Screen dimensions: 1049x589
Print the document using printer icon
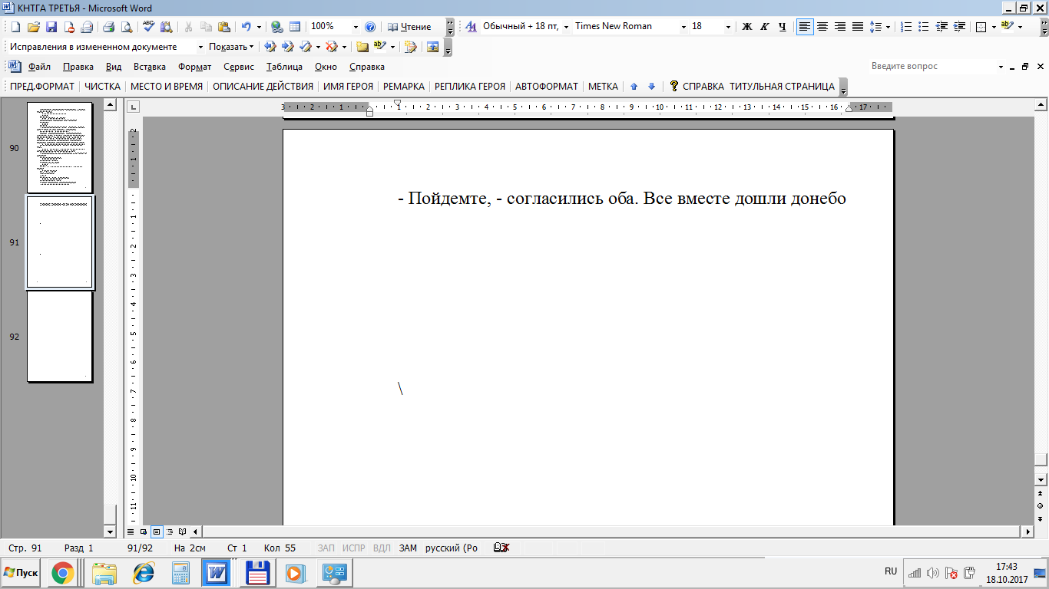pyautogui.click(x=108, y=26)
